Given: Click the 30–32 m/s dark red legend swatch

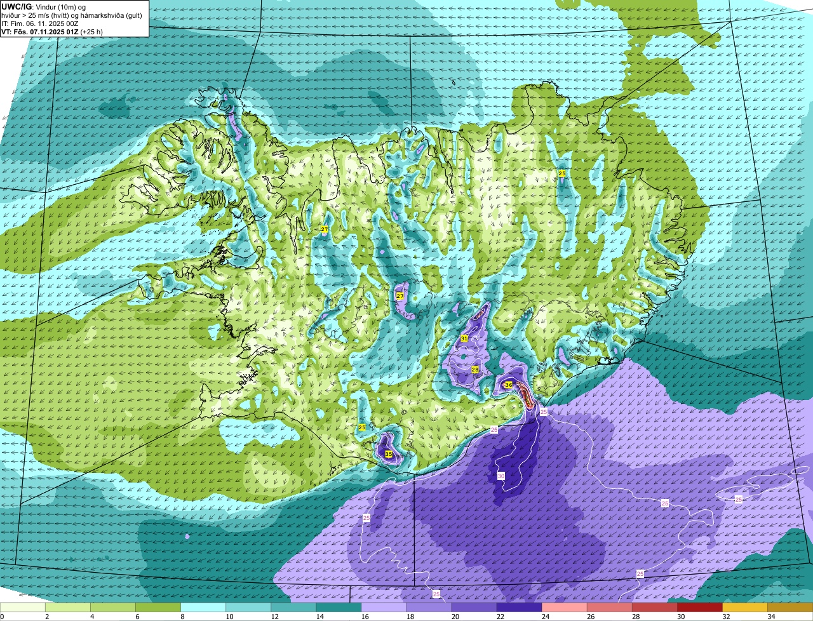Looking at the screenshot, I should (x=699, y=608).
